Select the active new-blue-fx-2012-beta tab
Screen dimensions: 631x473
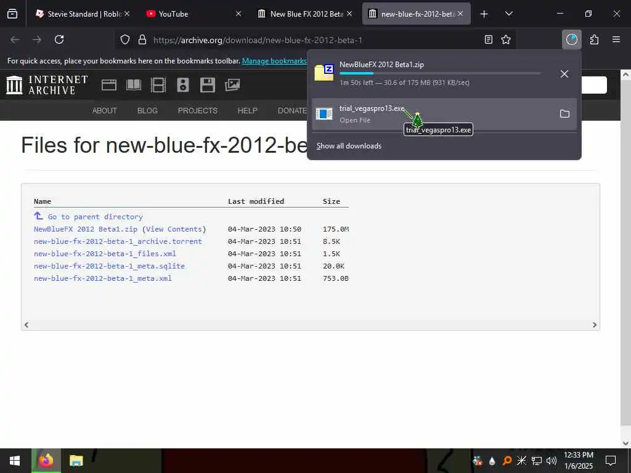click(x=416, y=14)
